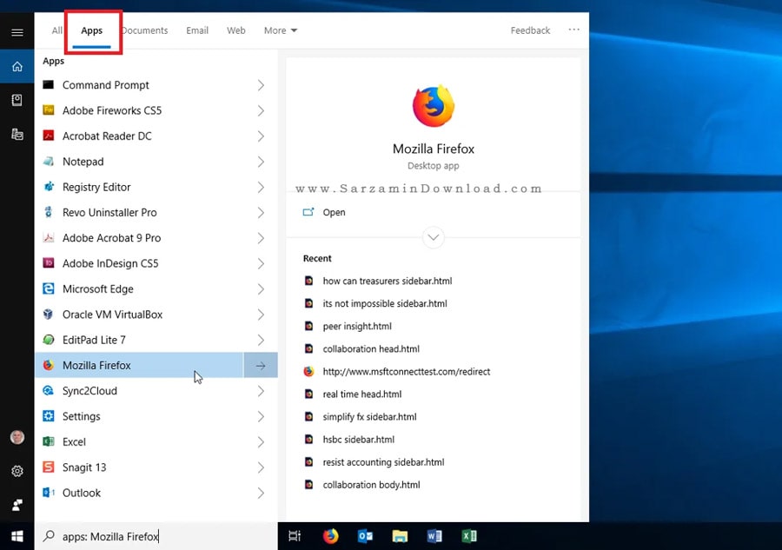
Task: Select the Adobe Acrobat 9 Pro result
Action: [x=139, y=238]
